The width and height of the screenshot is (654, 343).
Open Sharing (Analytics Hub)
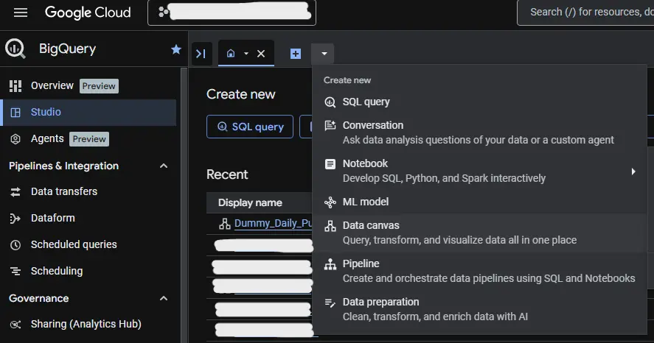tap(88, 325)
